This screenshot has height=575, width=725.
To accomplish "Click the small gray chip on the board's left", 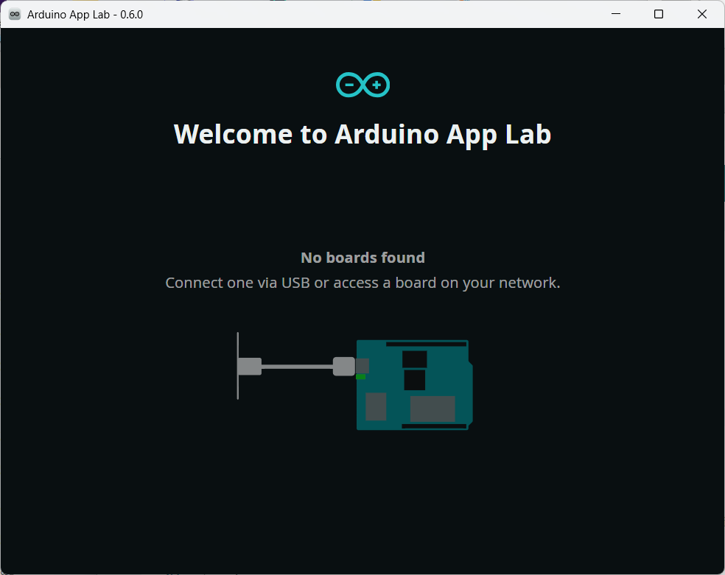I will [376, 406].
